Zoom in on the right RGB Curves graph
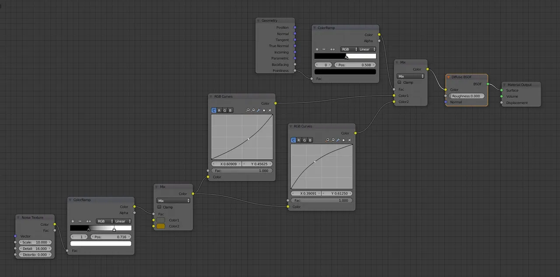560x277 pixels. tap(327, 140)
